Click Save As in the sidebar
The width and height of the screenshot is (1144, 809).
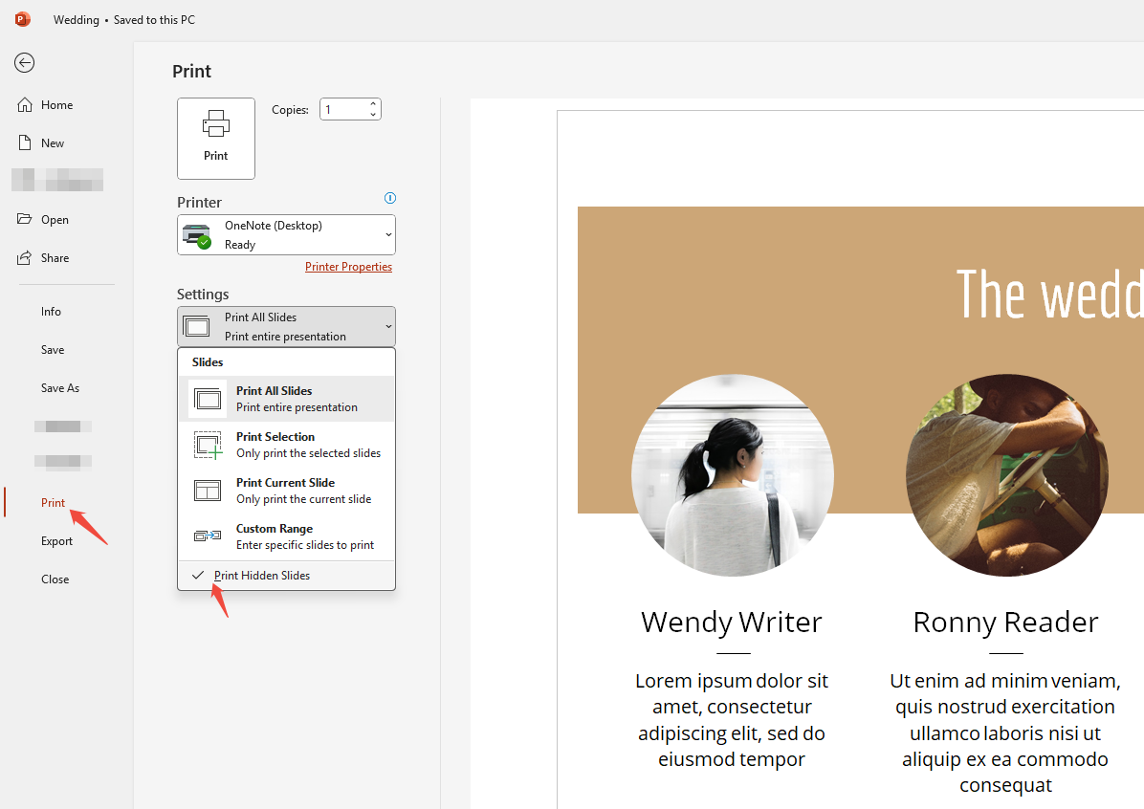coord(59,387)
